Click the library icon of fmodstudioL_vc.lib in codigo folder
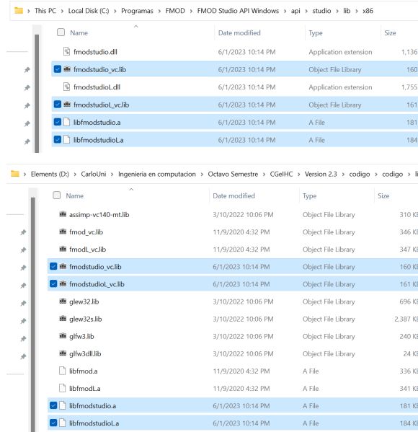This screenshot has height=432, width=418. 63,283
